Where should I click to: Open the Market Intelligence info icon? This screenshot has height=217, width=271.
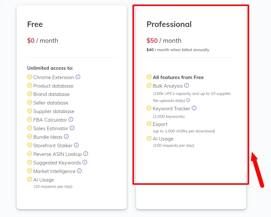[79, 171]
